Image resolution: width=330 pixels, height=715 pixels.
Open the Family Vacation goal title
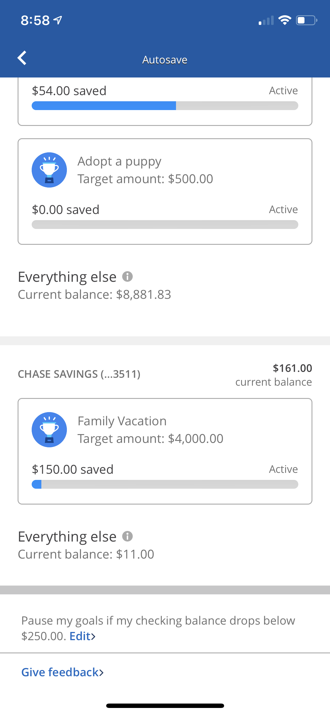[x=122, y=421]
